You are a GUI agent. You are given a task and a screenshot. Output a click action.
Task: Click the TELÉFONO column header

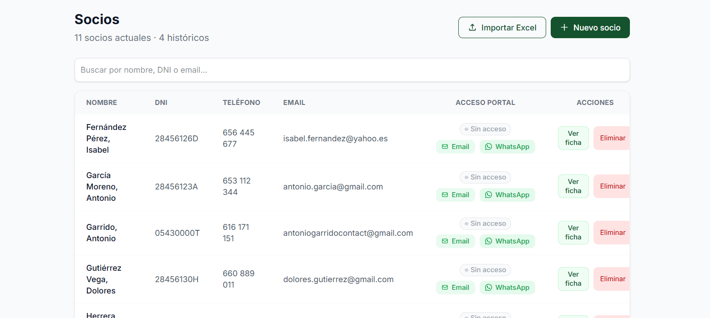(x=241, y=103)
